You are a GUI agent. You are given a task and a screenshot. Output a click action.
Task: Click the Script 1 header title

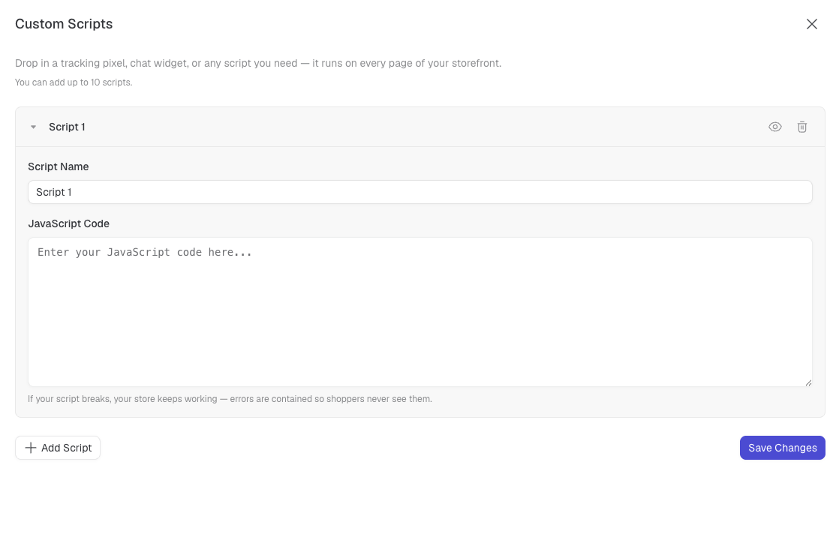click(x=67, y=127)
